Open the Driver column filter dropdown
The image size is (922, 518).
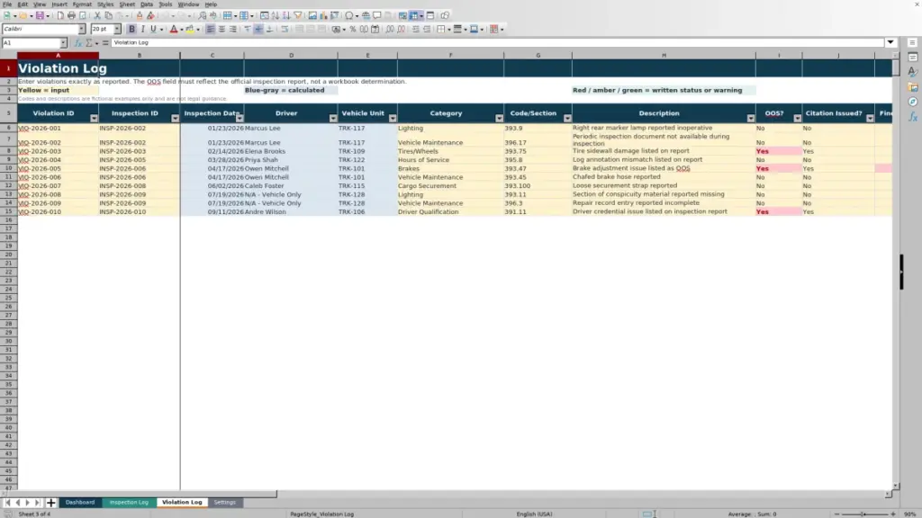coord(333,119)
